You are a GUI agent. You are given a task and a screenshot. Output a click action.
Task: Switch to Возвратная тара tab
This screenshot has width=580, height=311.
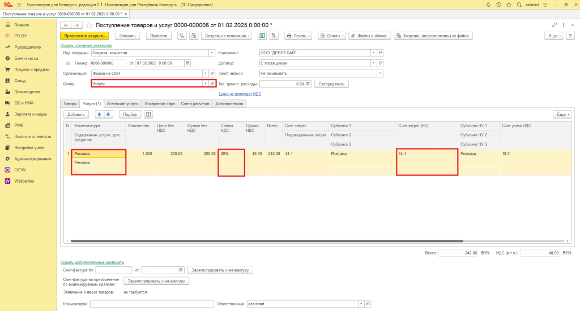[x=160, y=104]
